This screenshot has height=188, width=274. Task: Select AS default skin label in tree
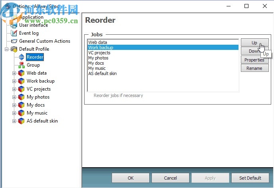[x=42, y=121]
